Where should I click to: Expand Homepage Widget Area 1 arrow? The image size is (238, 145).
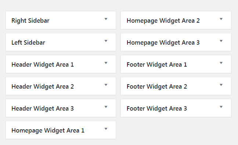tap(106, 129)
